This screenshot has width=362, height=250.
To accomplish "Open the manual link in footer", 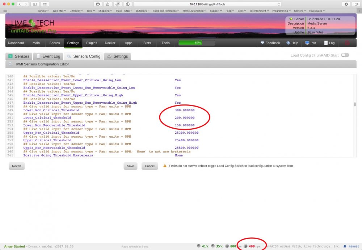I will (352, 246).
